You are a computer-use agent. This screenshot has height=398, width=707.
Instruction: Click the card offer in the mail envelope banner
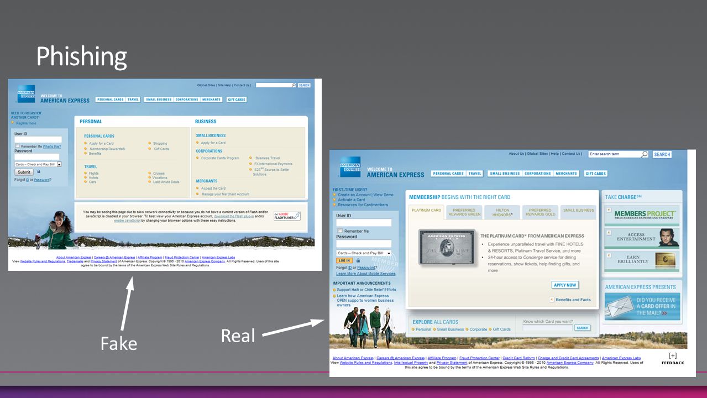tap(643, 306)
